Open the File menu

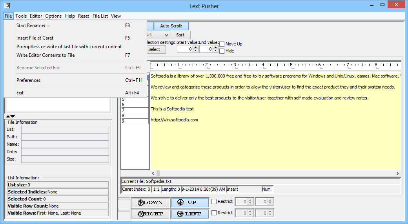click(x=8, y=16)
